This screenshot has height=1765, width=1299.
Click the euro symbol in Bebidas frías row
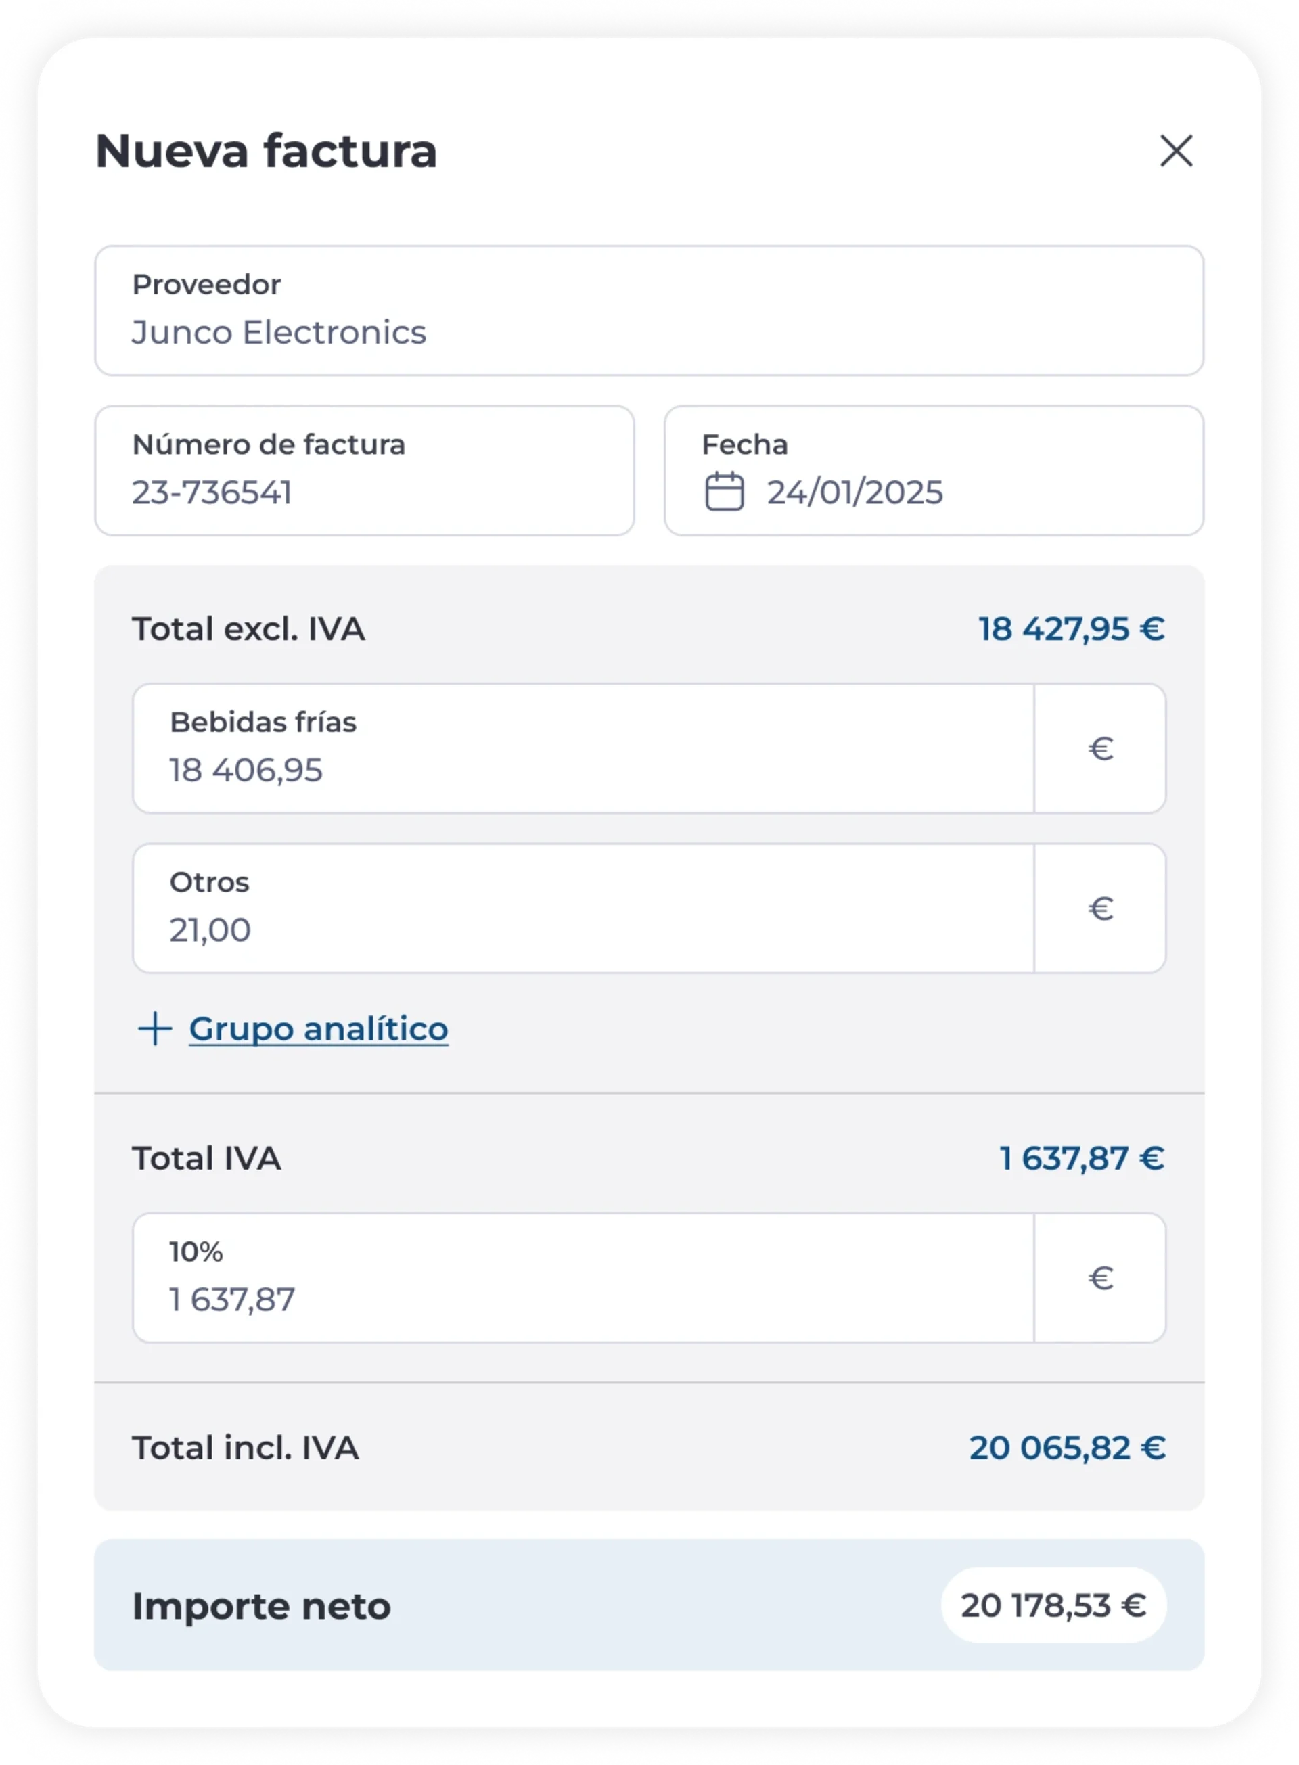pyautogui.click(x=1100, y=748)
